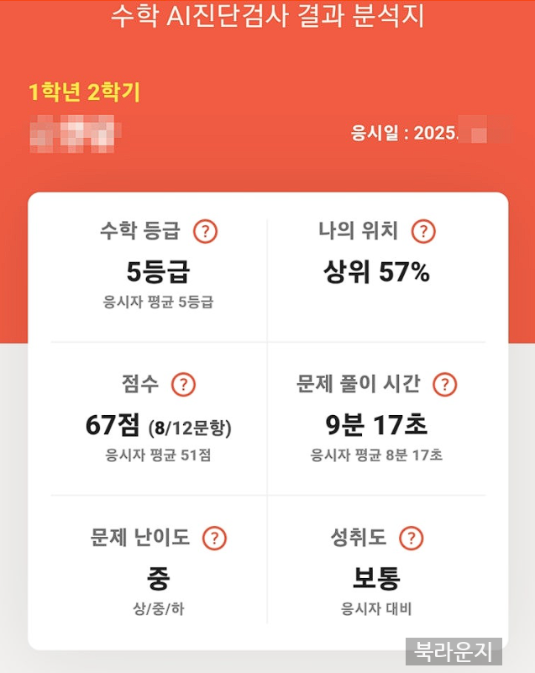Click the 수학 AI진단검사 결과 분석지 title
This screenshot has width=535, height=673.
coord(268,16)
